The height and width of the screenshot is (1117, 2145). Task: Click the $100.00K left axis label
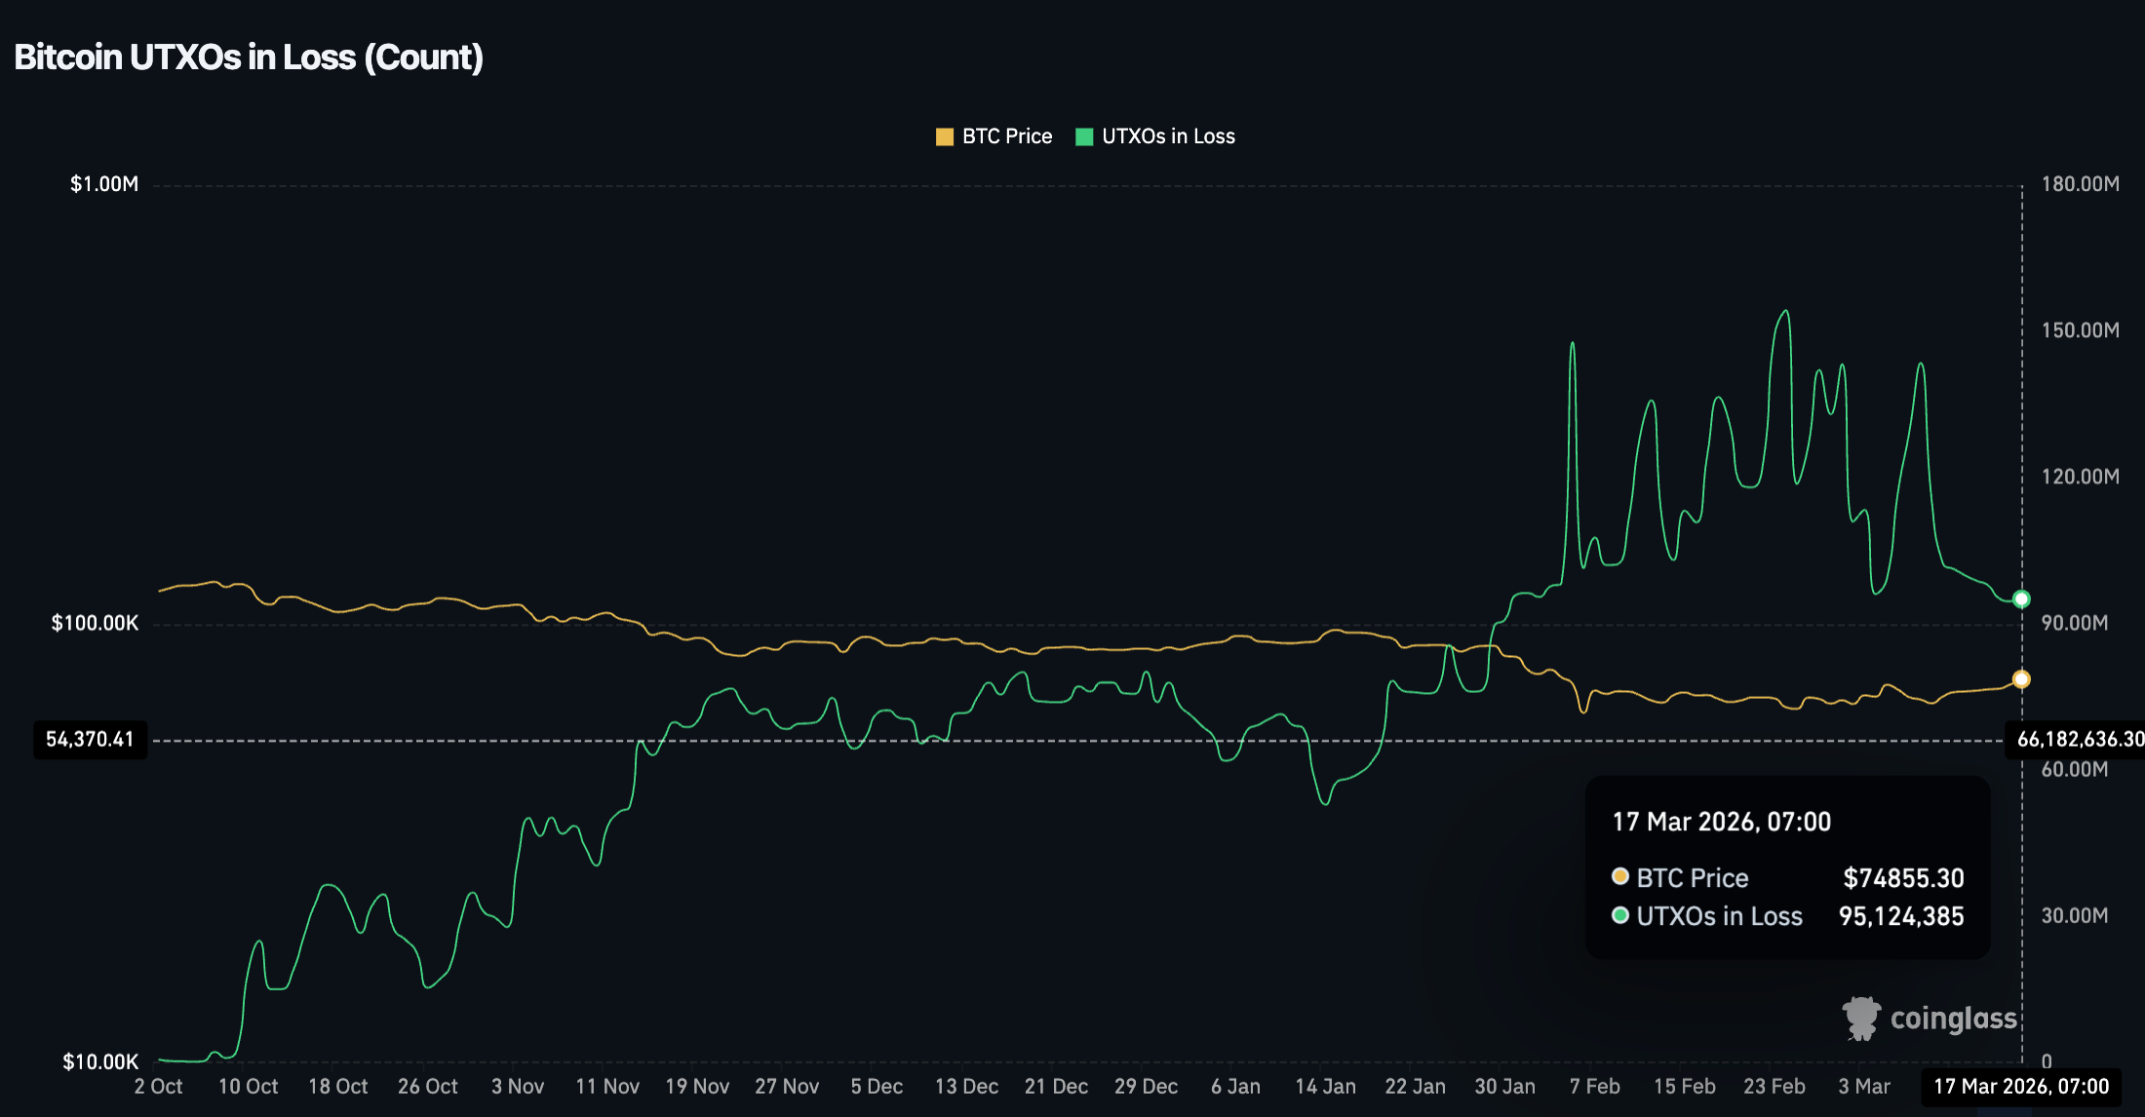click(x=95, y=623)
